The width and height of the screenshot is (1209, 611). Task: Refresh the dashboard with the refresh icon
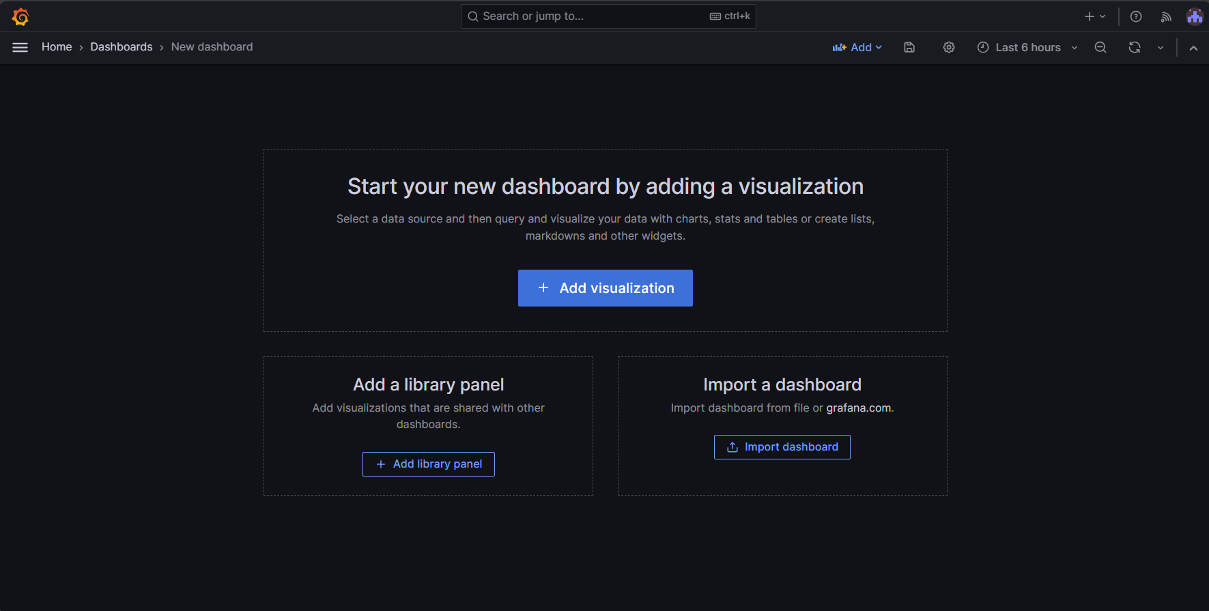click(x=1135, y=47)
